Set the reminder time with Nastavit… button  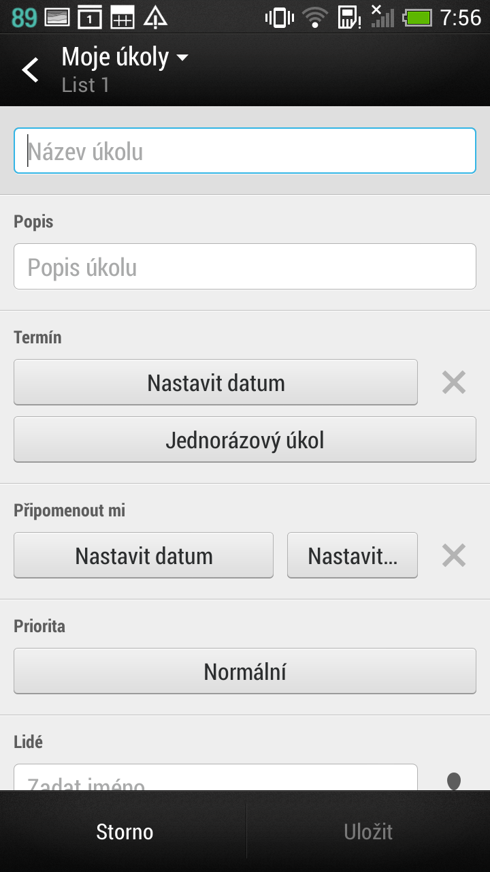click(353, 556)
